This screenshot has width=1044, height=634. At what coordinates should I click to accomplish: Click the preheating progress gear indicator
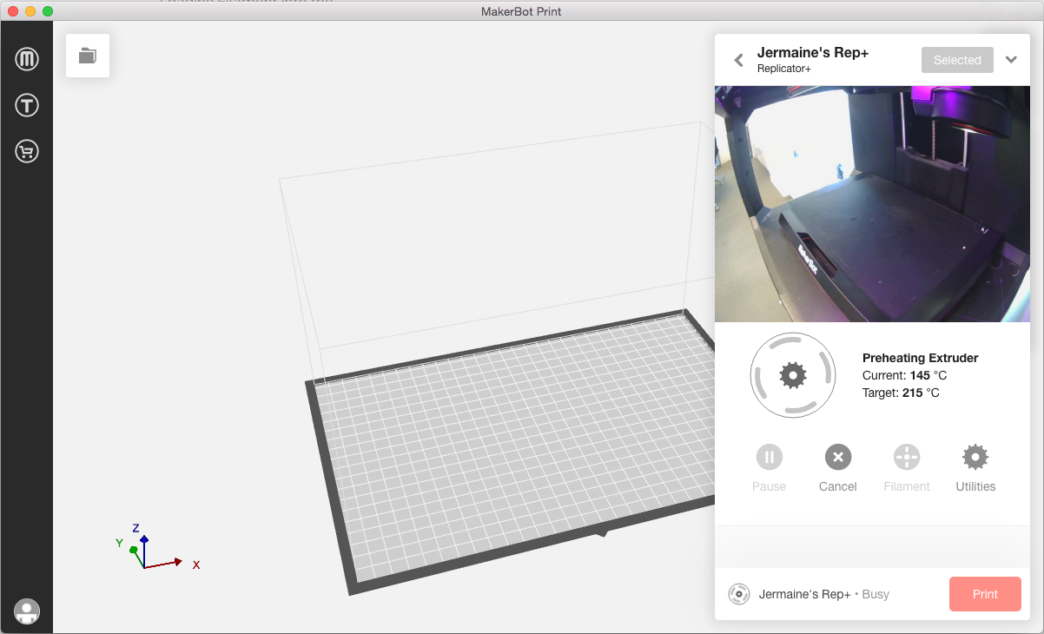(x=793, y=375)
